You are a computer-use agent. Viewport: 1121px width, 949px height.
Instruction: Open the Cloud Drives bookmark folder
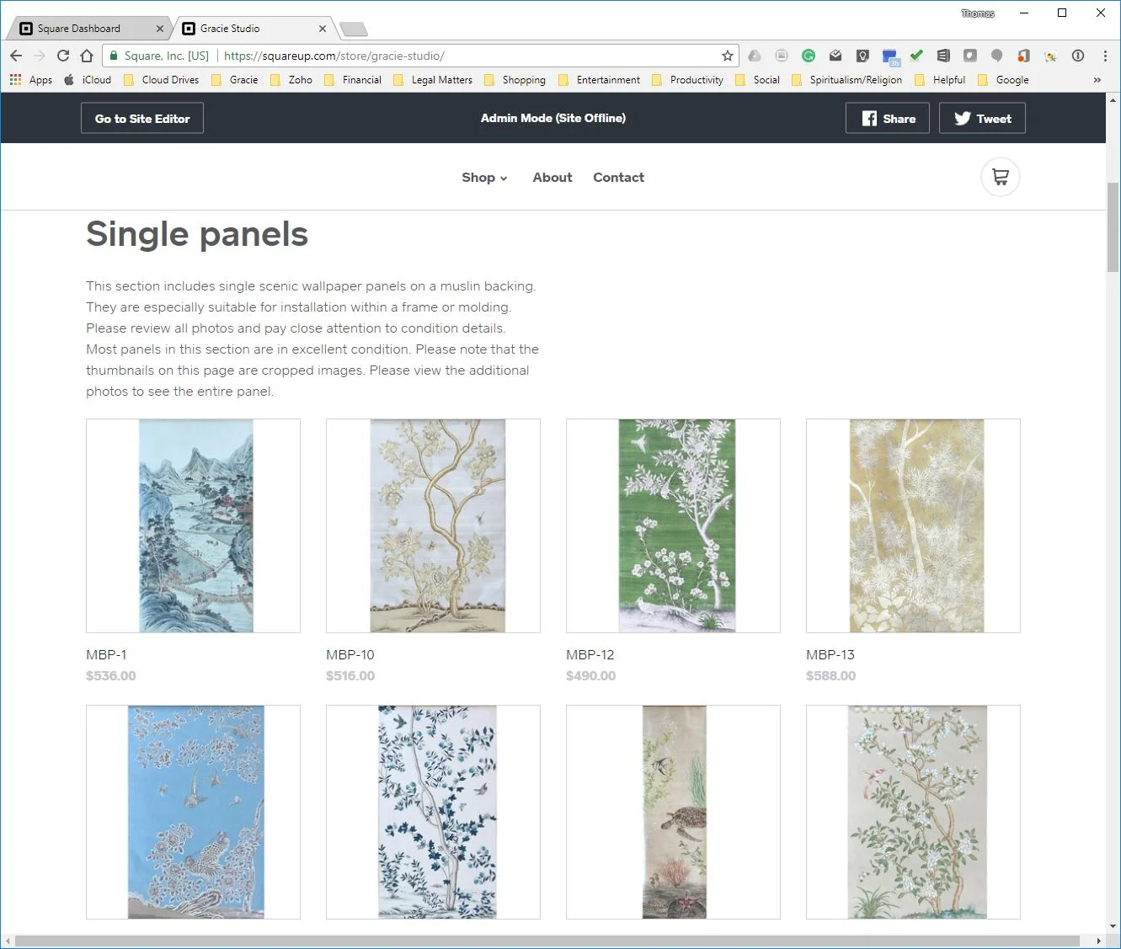pyautogui.click(x=162, y=80)
